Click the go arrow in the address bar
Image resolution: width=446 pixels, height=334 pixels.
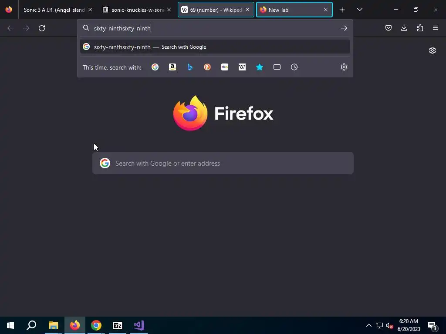[344, 28]
